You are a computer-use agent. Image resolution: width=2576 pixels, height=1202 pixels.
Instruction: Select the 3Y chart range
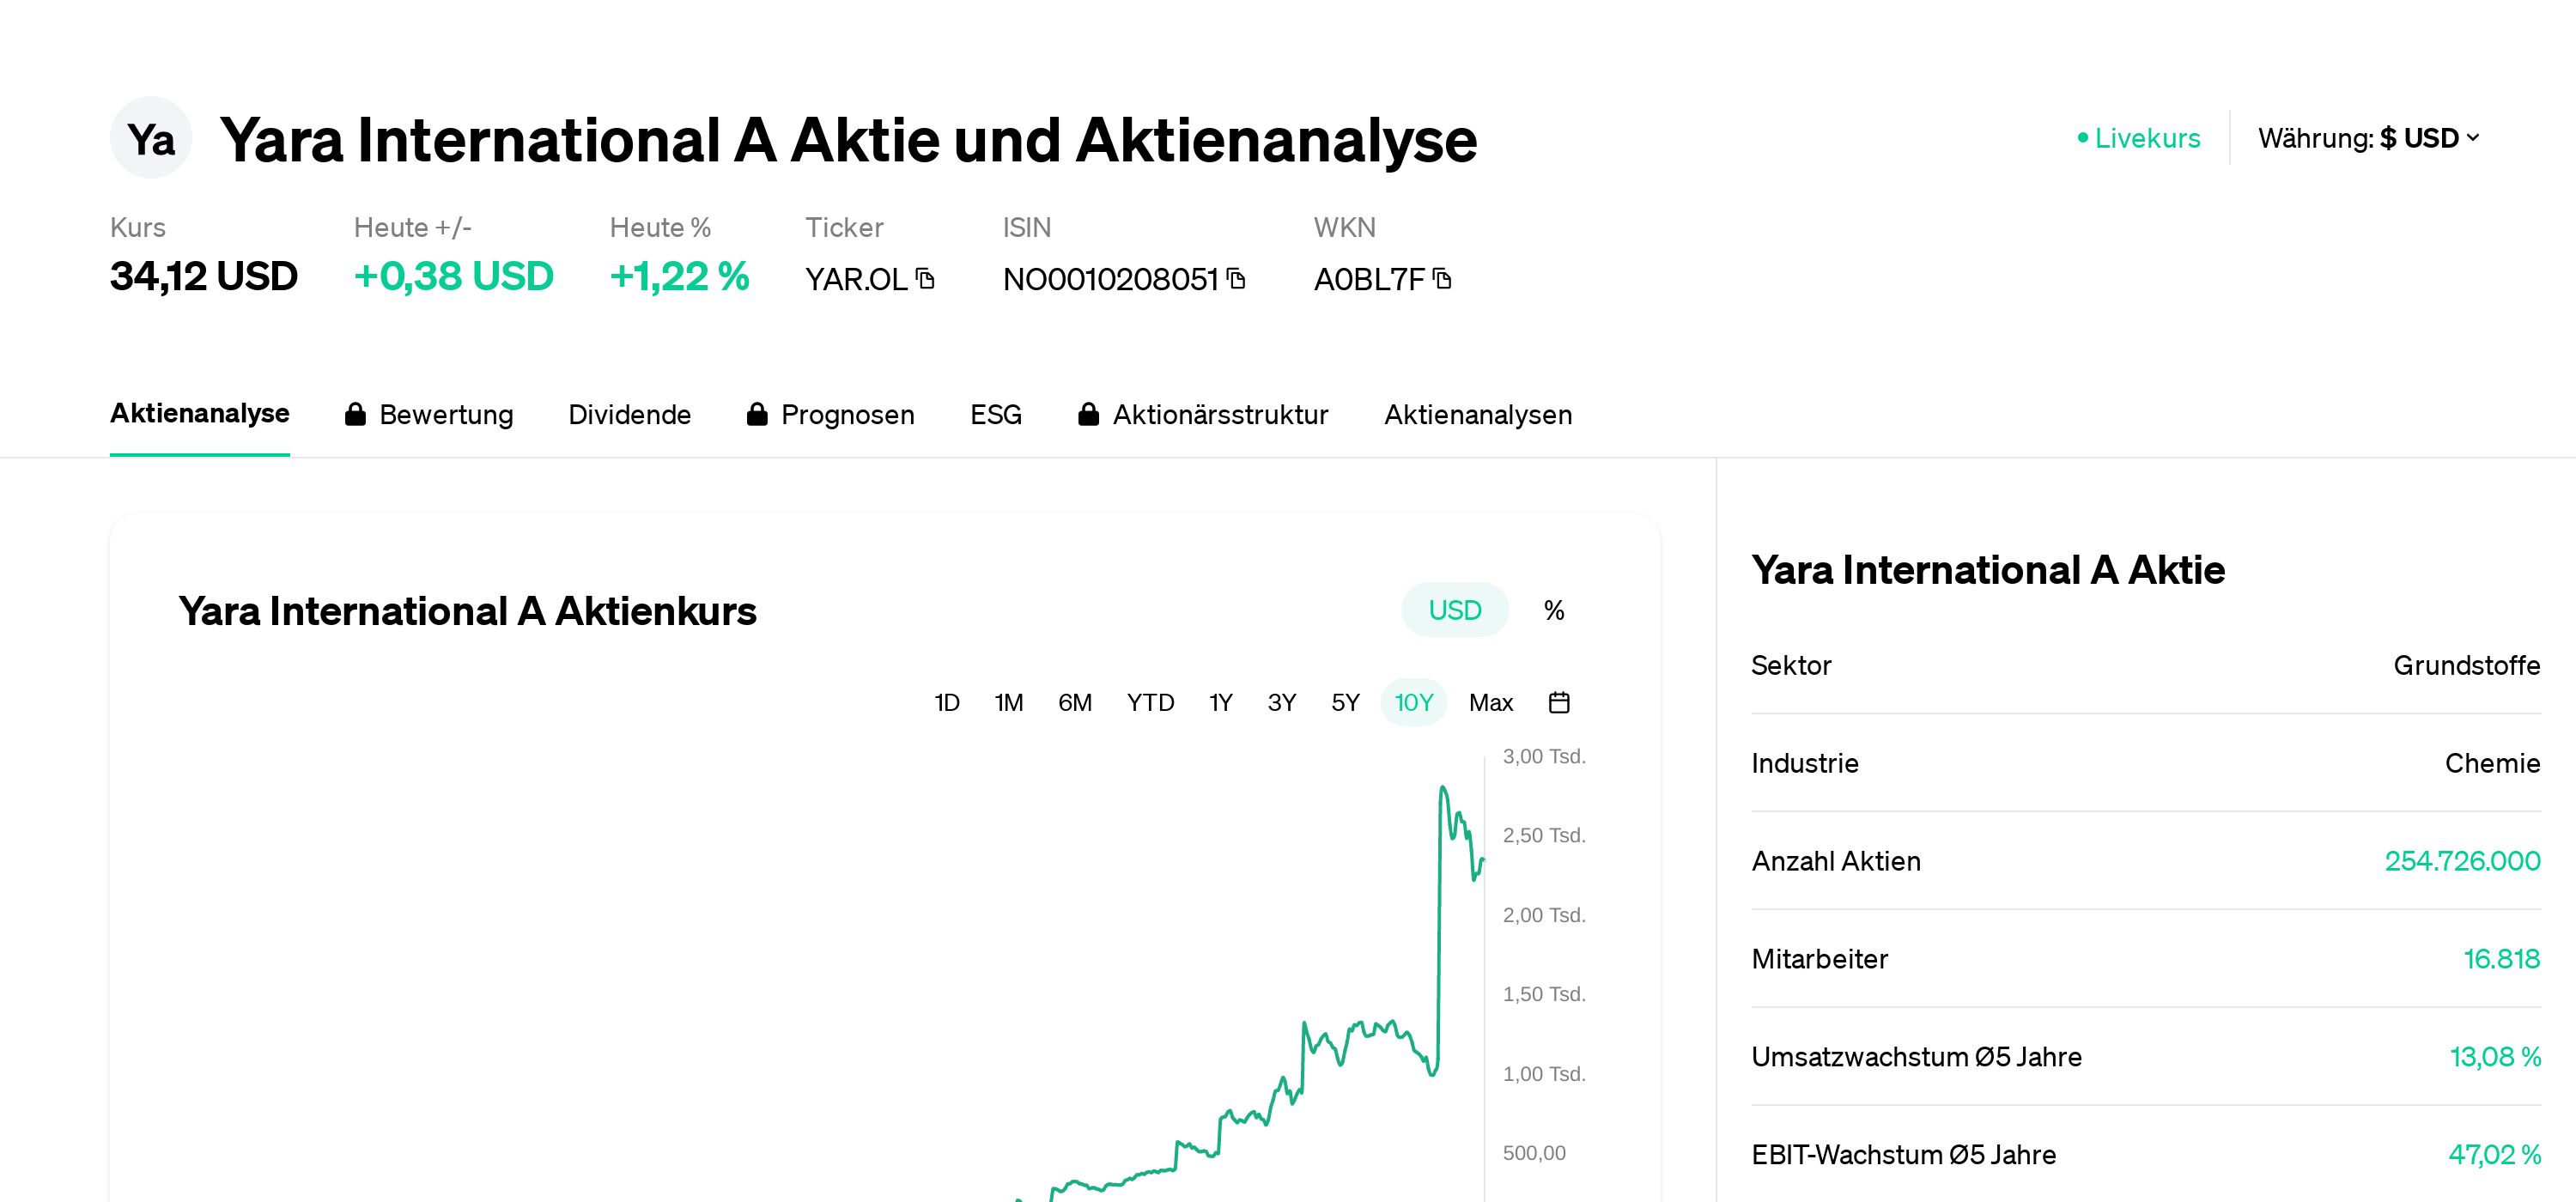(1281, 703)
